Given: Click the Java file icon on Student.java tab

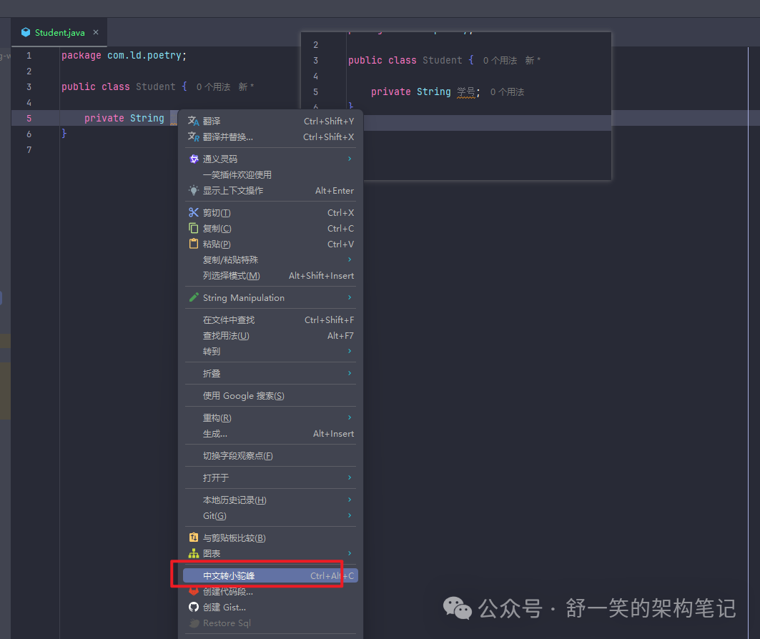Looking at the screenshot, I should point(26,32).
